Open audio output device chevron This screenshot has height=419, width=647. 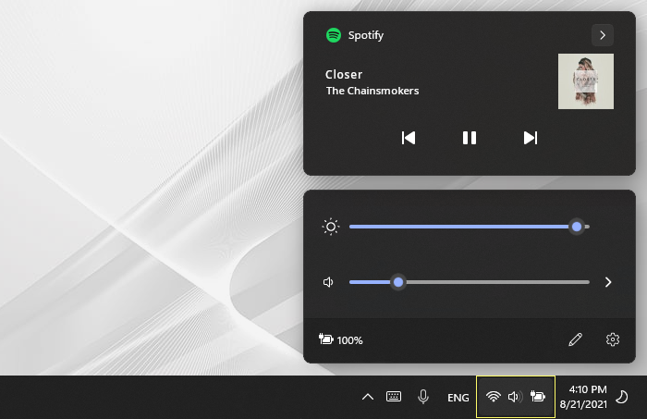click(608, 282)
